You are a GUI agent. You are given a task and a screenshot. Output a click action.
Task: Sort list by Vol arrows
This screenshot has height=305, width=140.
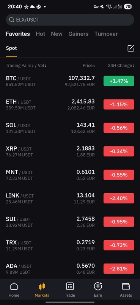pos(45,66)
